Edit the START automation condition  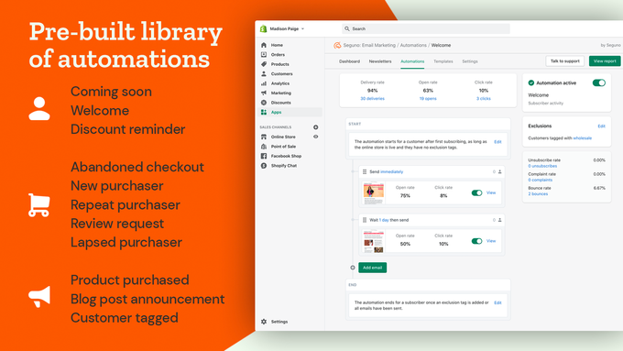[497, 142]
